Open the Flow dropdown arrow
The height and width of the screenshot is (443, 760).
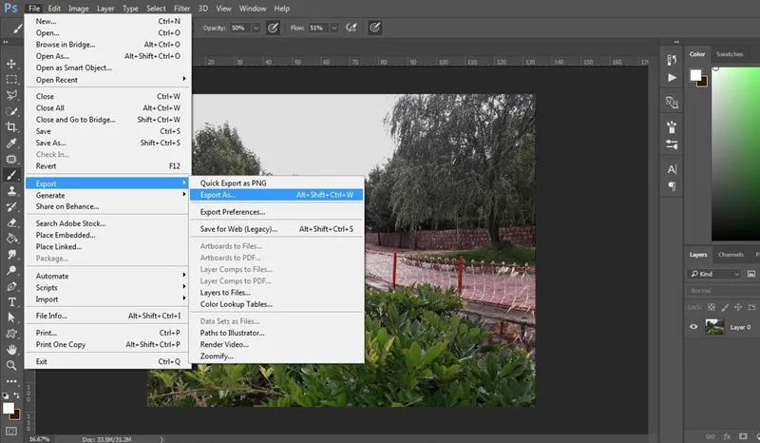click(334, 29)
